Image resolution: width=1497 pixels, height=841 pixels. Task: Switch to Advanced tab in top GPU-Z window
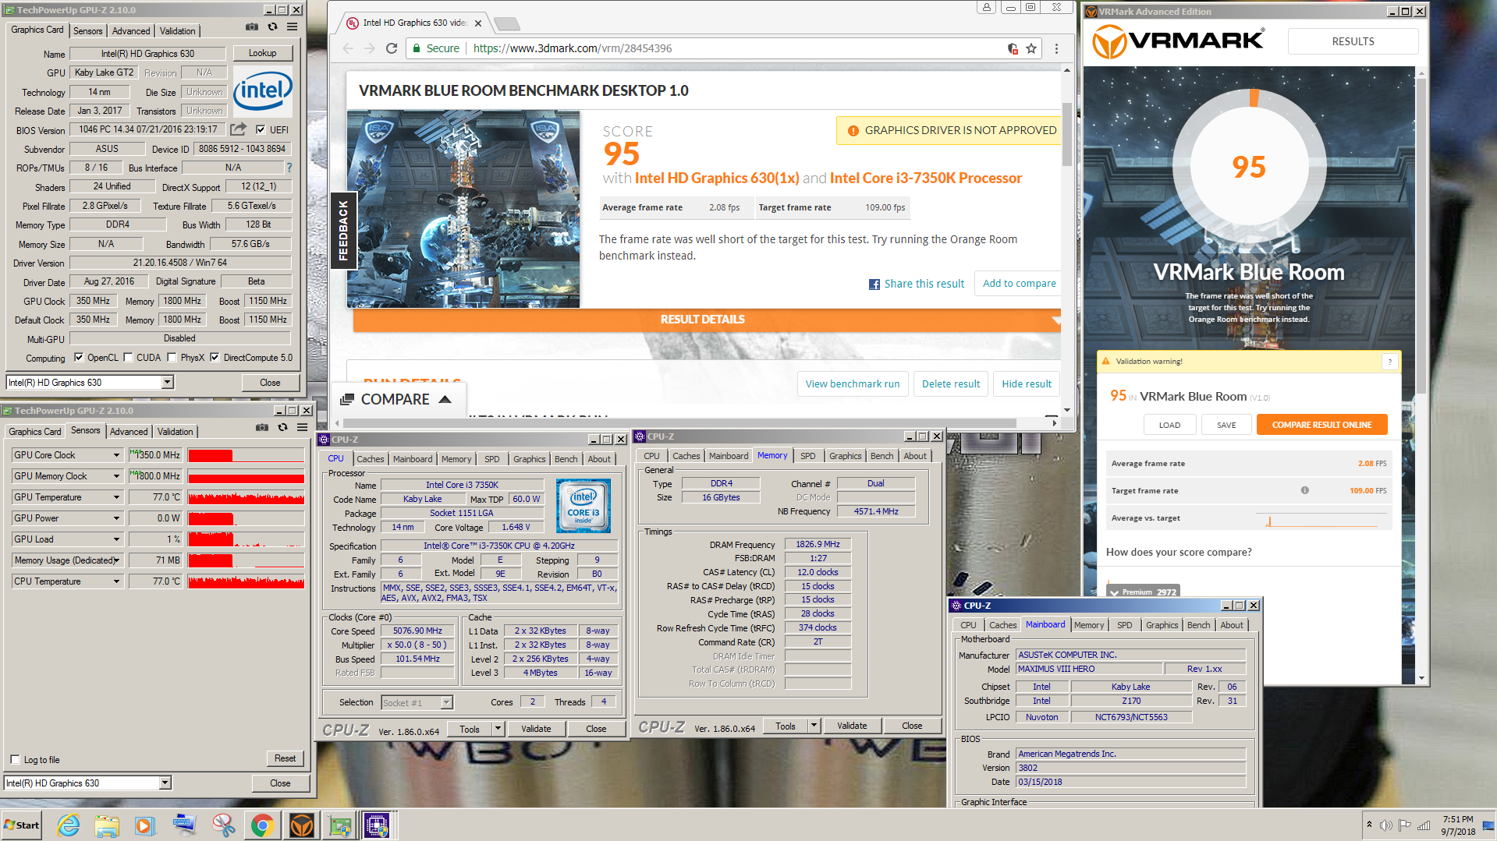[x=131, y=31]
